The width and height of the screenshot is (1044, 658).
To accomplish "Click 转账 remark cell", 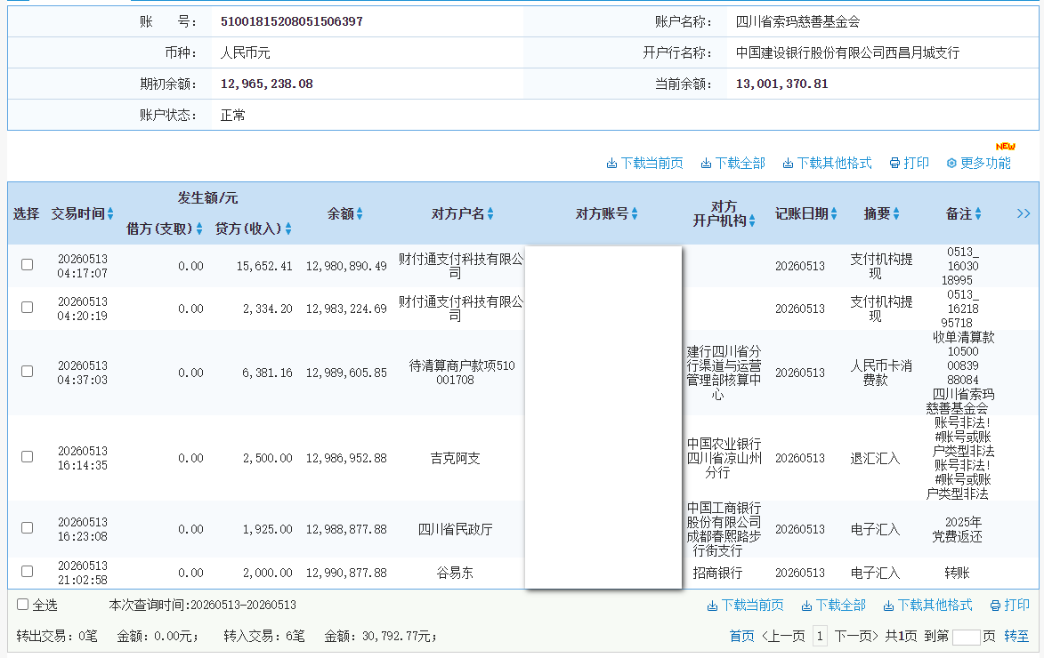I will [x=957, y=573].
